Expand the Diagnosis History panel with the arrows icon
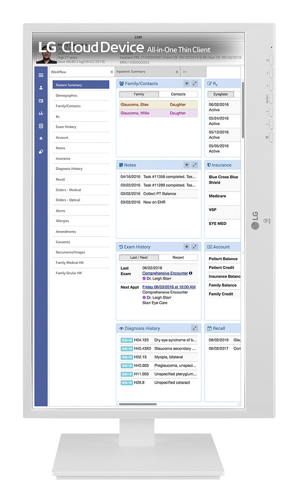 tap(195, 328)
